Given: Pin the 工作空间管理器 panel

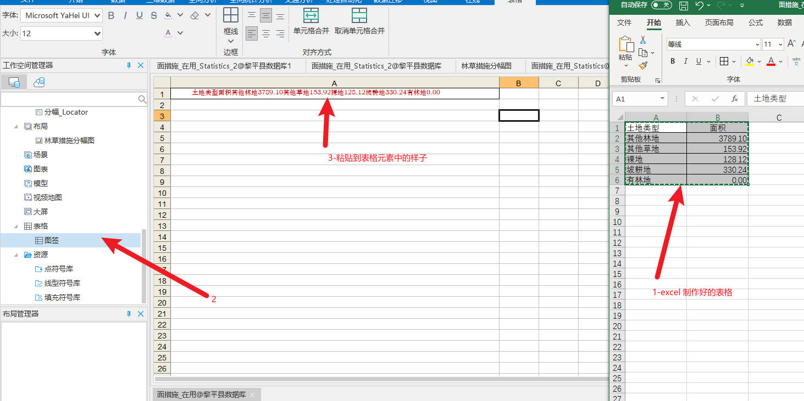Looking at the screenshot, I should click(129, 65).
